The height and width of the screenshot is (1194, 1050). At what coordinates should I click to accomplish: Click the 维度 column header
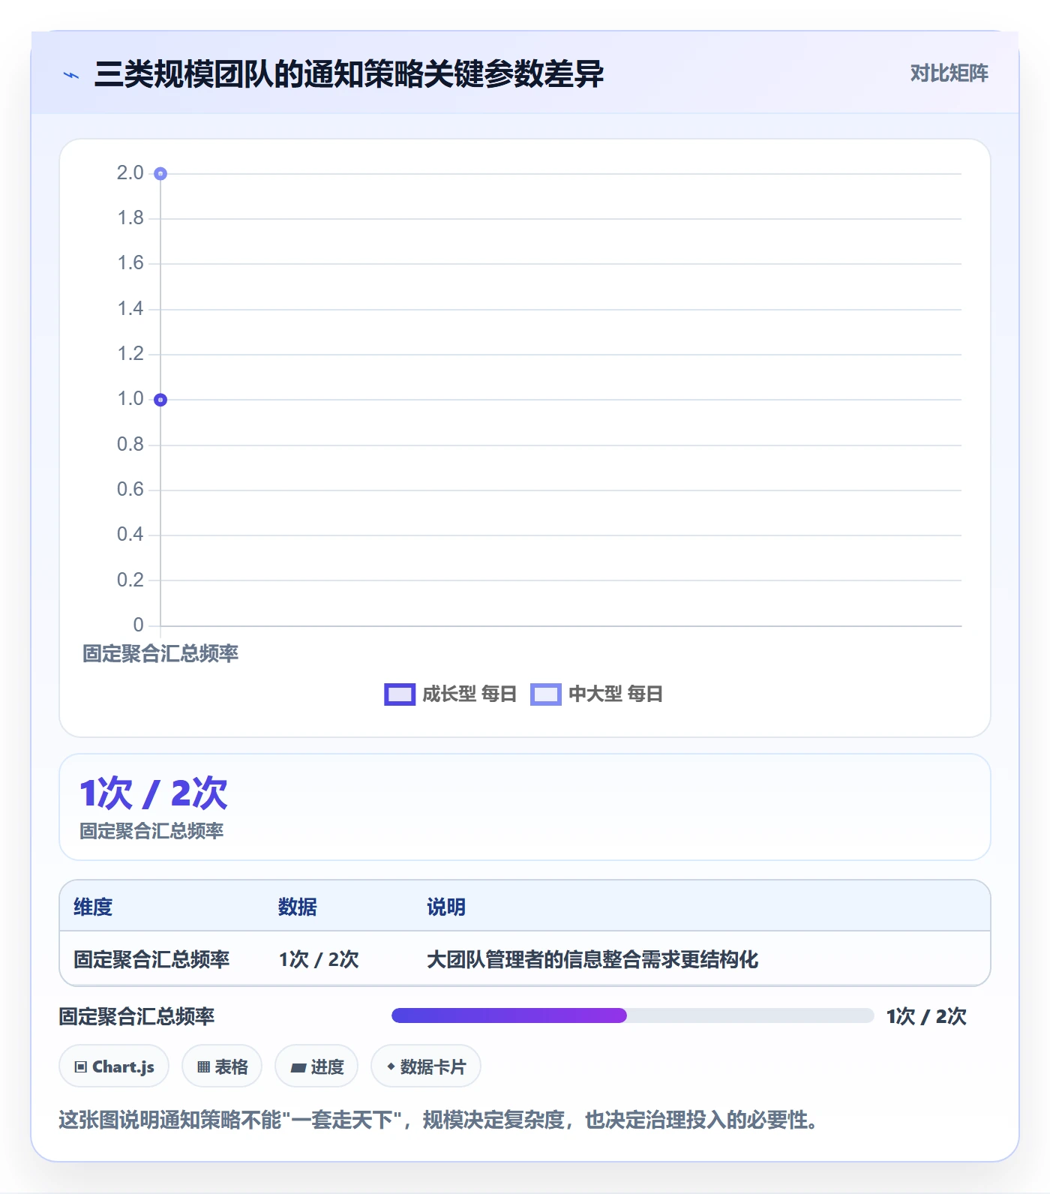coord(93,907)
